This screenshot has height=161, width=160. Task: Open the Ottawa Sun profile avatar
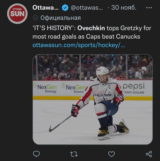[x=17, y=14]
